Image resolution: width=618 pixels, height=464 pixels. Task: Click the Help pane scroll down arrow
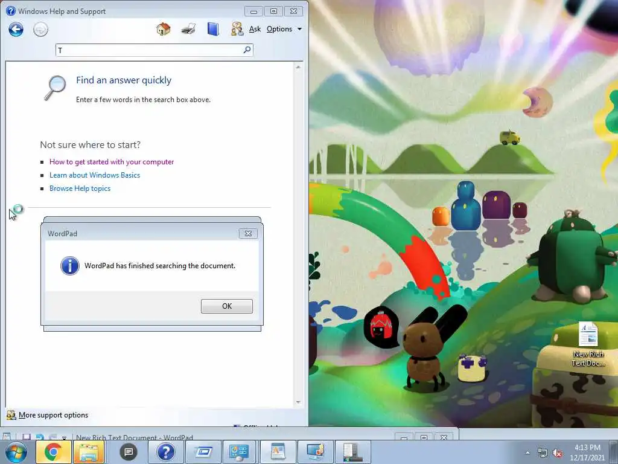coord(298,402)
